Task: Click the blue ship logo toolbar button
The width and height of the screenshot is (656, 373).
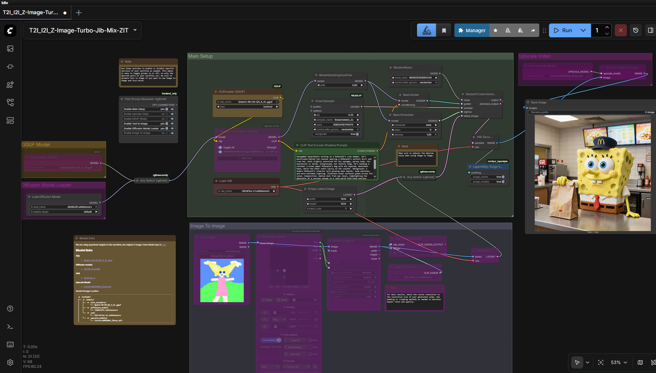Action: pos(427,30)
